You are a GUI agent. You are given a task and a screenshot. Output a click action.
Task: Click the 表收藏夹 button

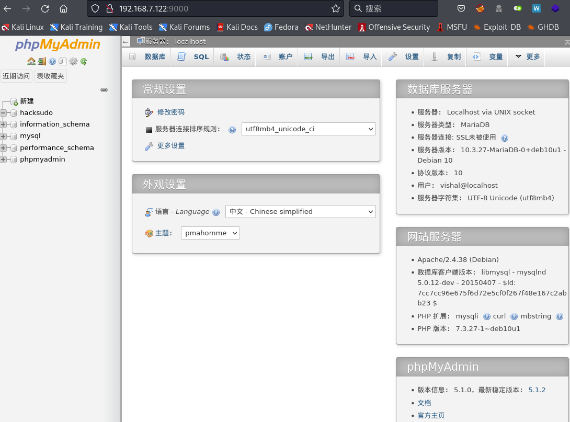pos(50,76)
